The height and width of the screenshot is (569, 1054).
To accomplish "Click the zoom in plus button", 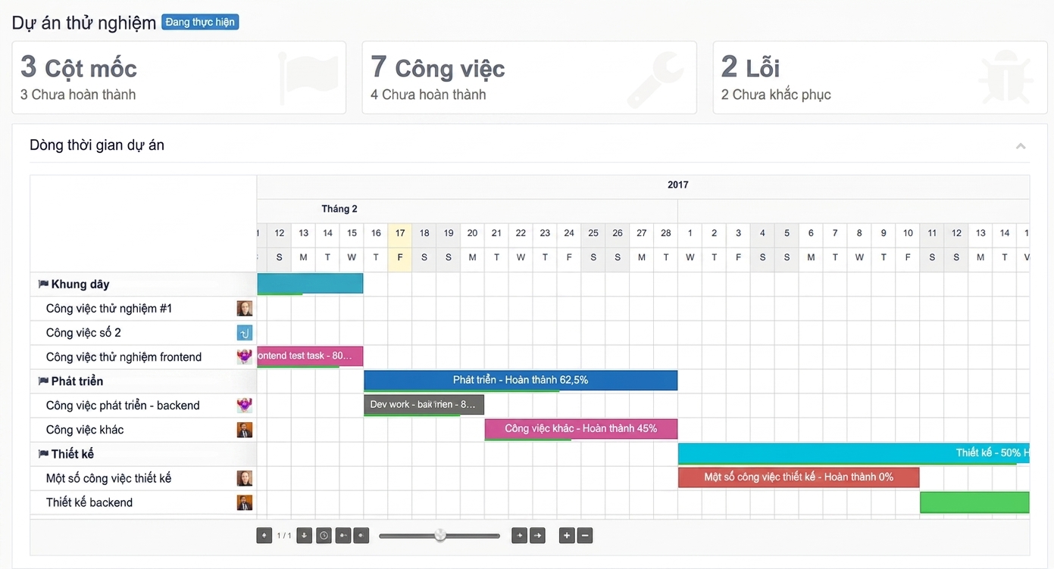I will point(566,536).
